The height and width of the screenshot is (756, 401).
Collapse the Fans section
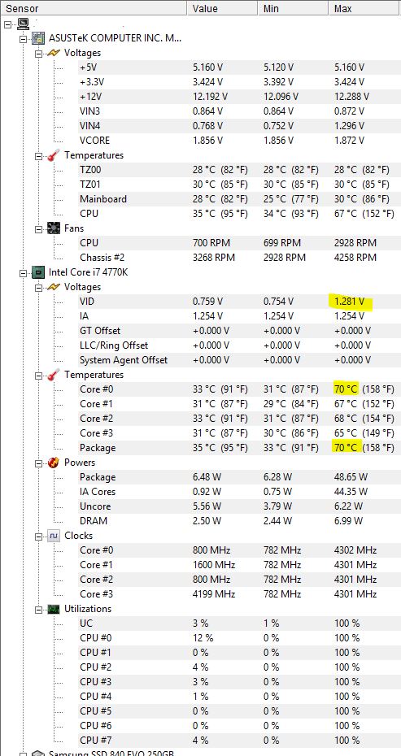38,228
